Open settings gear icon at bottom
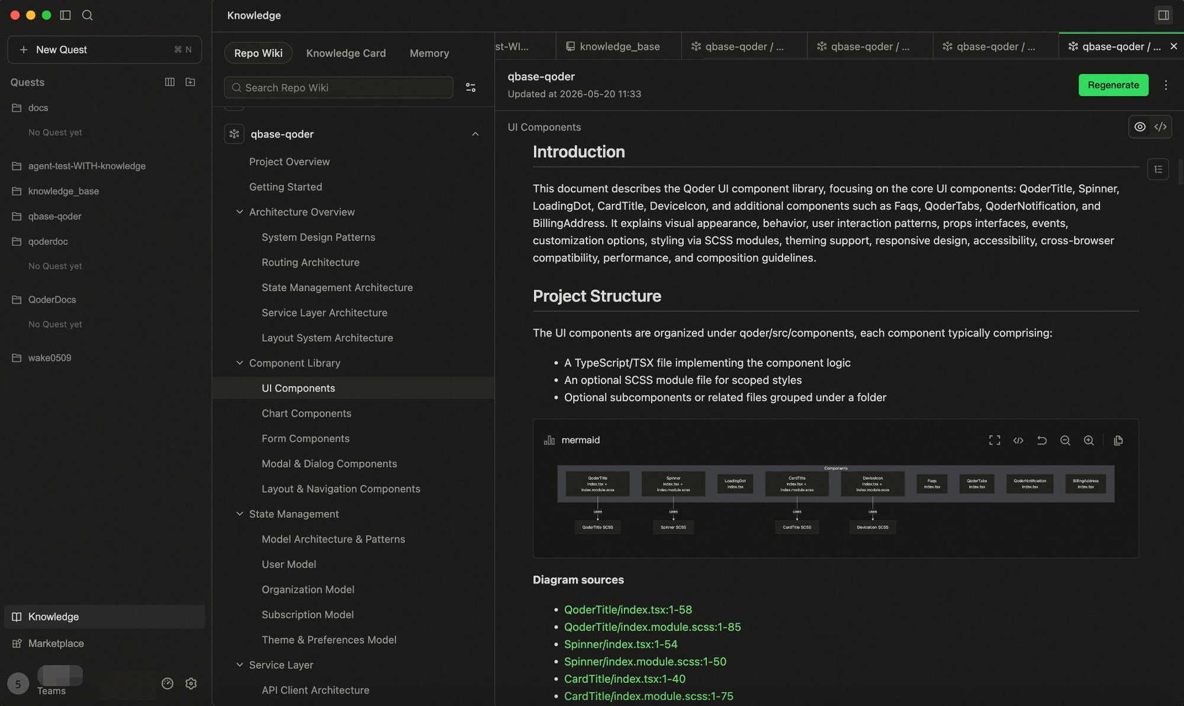The image size is (1184, 706). pyautogui.click(x=191, y=683)
